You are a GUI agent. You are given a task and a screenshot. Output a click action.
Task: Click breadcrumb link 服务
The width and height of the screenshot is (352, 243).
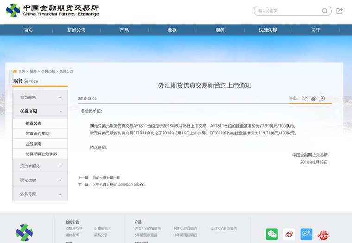[33, 71]
